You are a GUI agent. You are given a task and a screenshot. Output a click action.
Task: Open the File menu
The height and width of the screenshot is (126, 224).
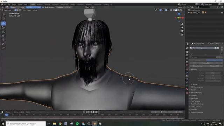pos(5,4)
